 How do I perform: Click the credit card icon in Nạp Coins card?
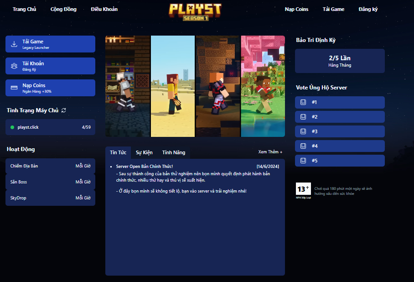(x=14, y=88)
